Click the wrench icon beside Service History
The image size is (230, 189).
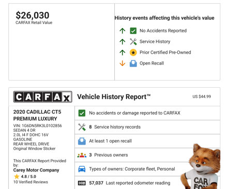tap(133, 41)
